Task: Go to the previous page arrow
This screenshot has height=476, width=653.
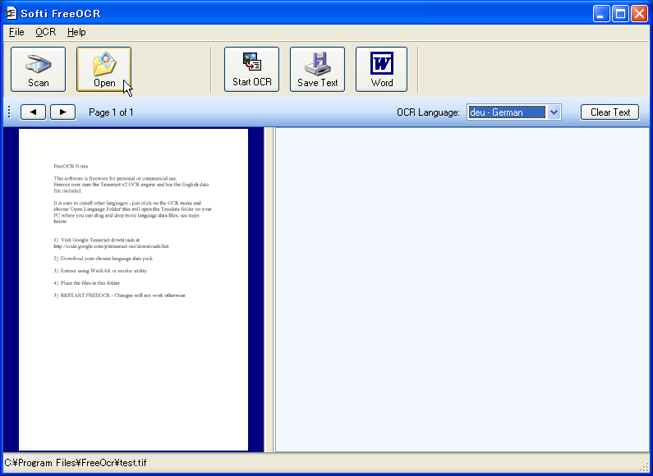Action: (x=33, y=112)
